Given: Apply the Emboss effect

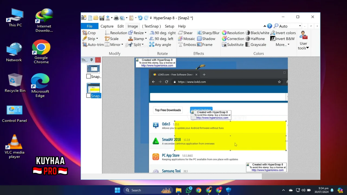Looking at the screenshot, I should [x=187, y=45].
